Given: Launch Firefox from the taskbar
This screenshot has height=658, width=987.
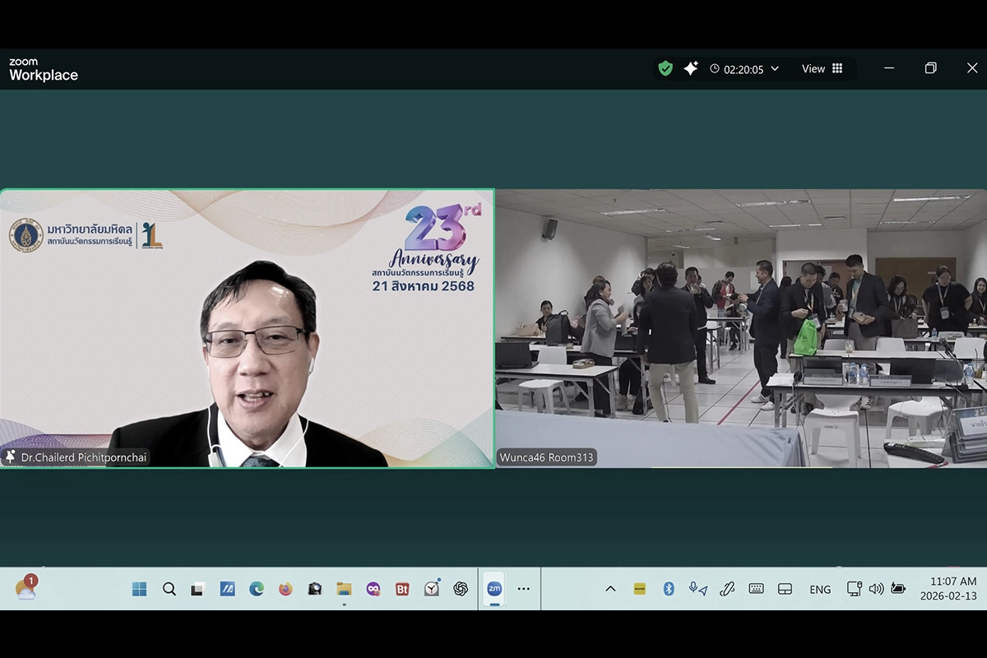Looking at the screenshot, I should point(285,589).
